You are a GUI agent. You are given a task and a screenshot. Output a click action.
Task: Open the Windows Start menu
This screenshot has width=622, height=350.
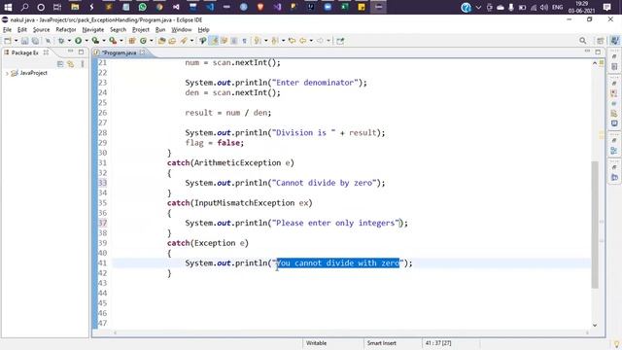(8, 7)
